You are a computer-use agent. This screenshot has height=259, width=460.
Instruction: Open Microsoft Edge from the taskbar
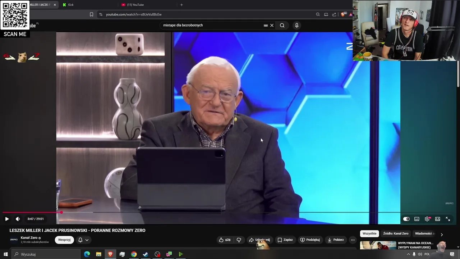pyautogui.click(x=87, y=254)
